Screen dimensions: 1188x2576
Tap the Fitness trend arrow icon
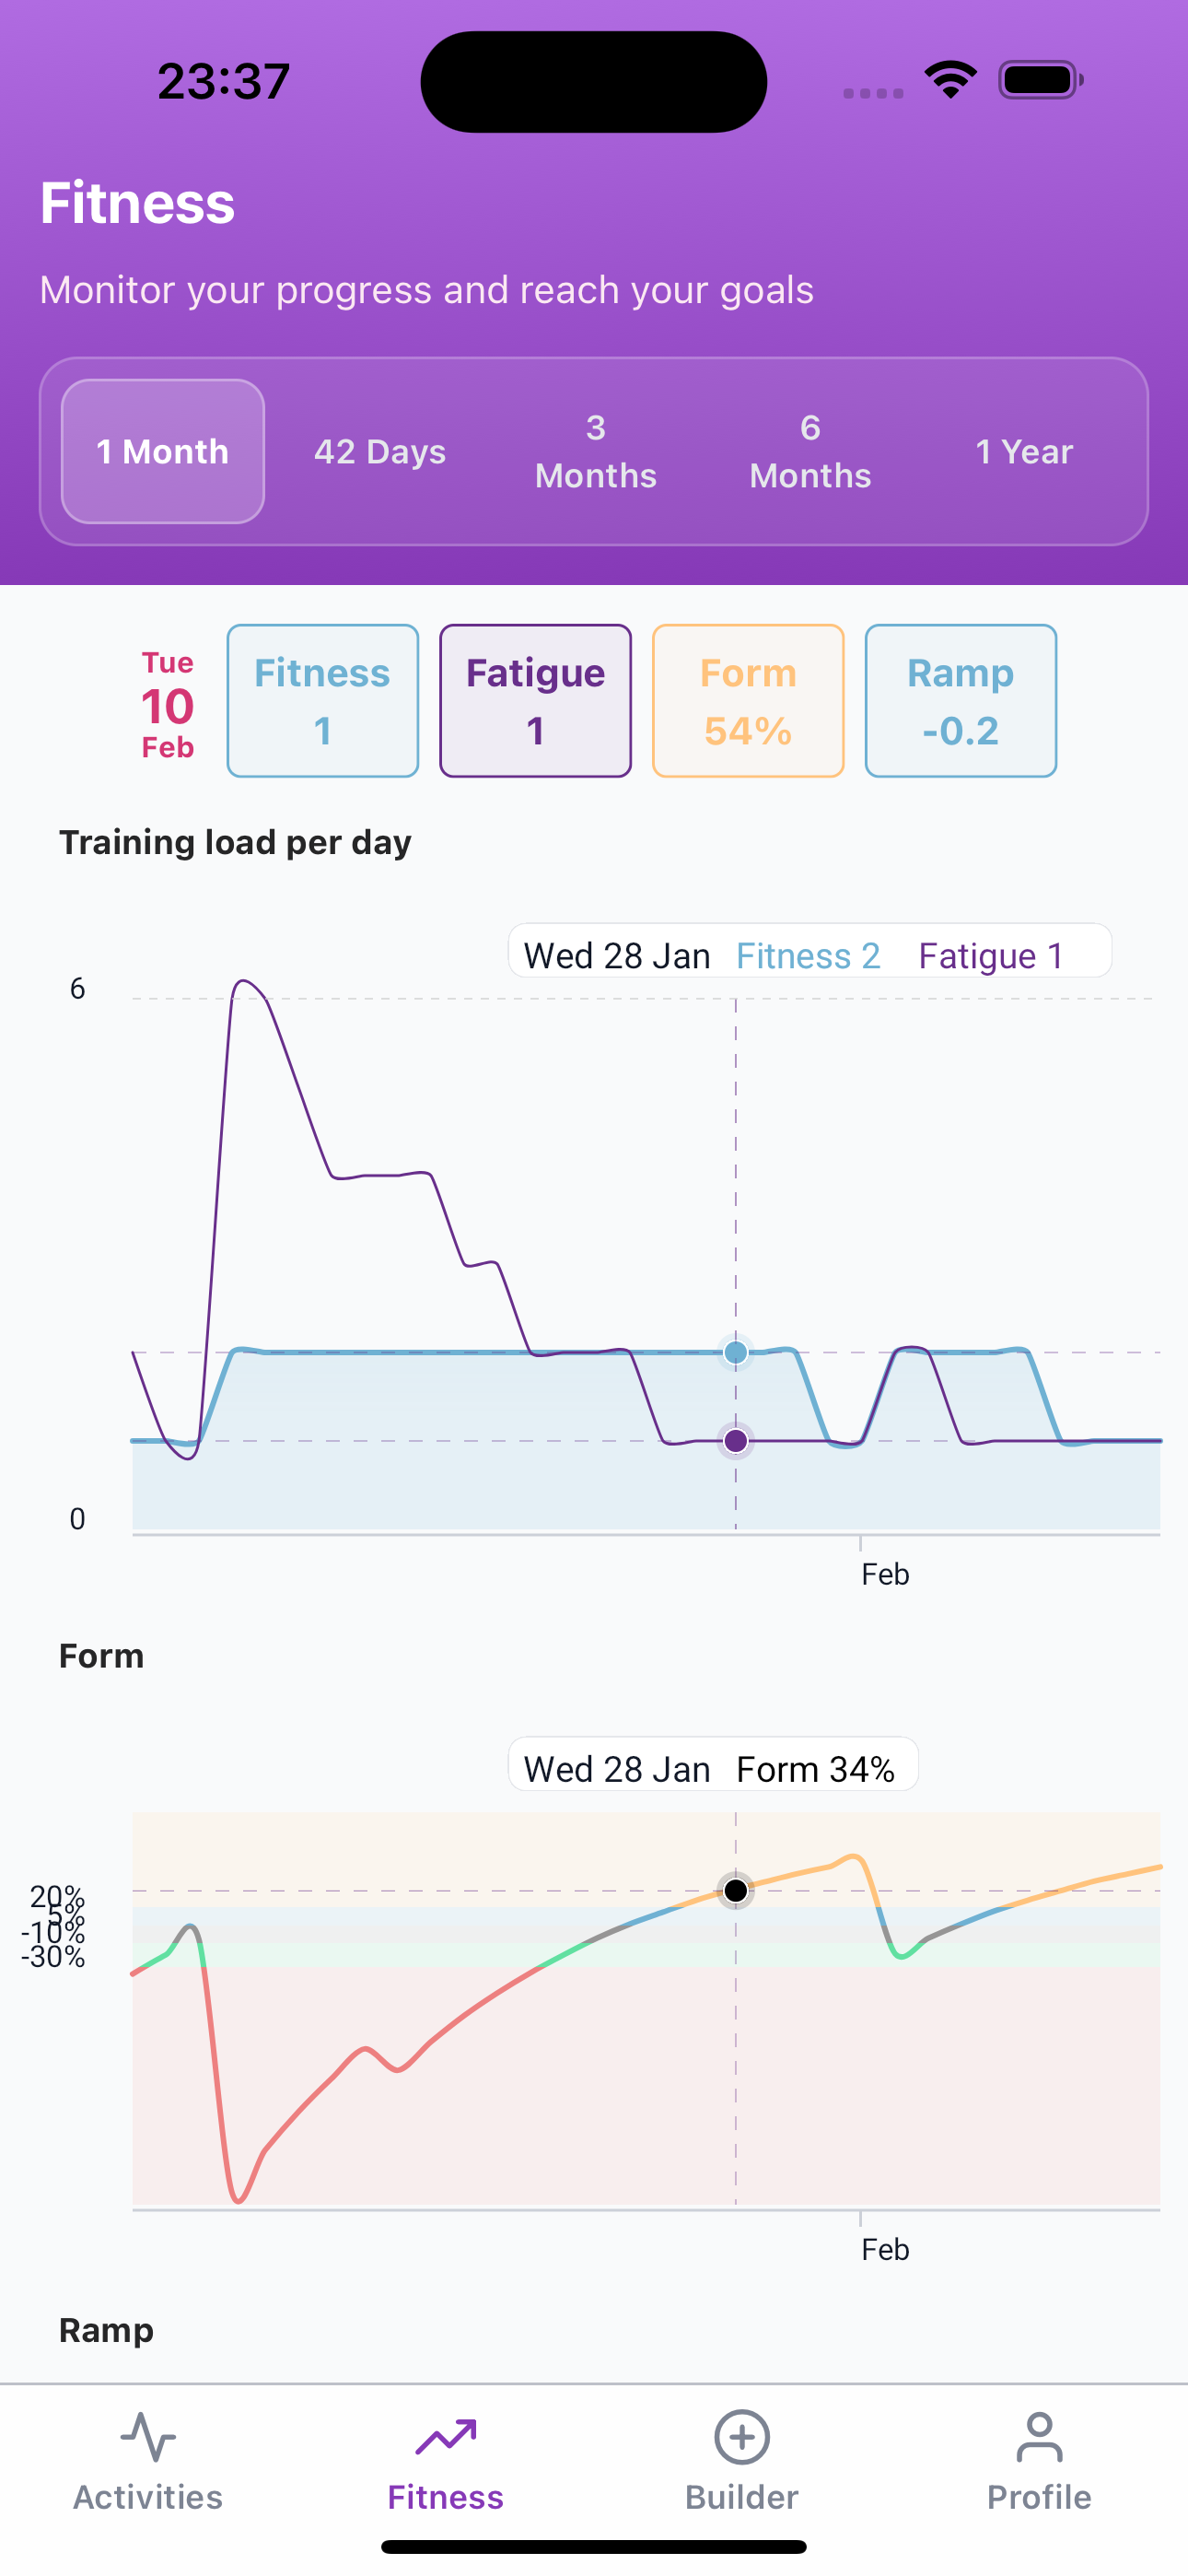pyautogui.click(x=445, y=2436)
